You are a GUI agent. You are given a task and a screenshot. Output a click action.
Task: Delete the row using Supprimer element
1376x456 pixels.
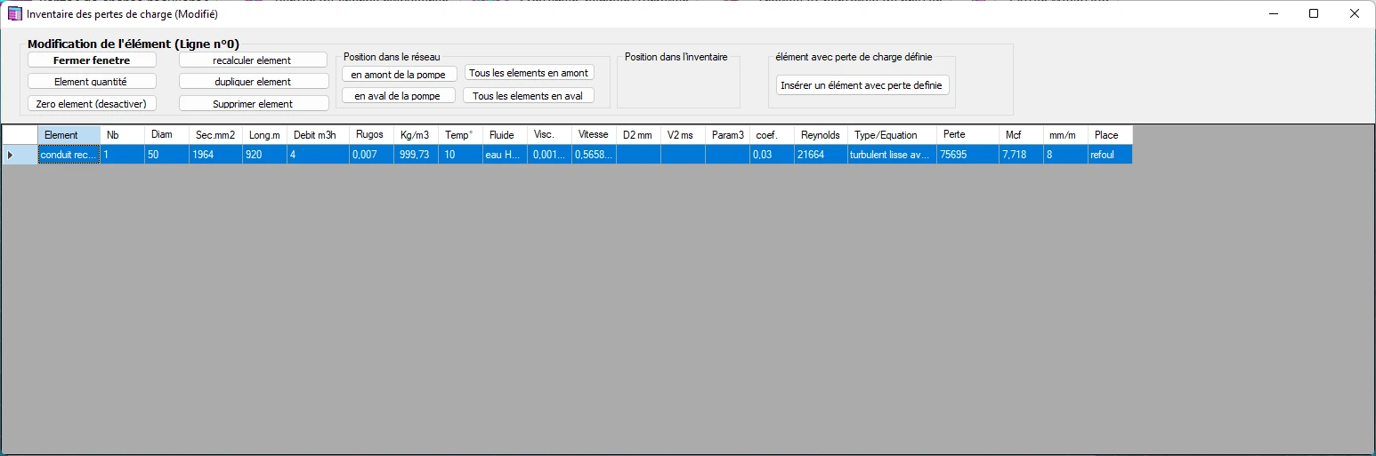[x=254, y=103]
